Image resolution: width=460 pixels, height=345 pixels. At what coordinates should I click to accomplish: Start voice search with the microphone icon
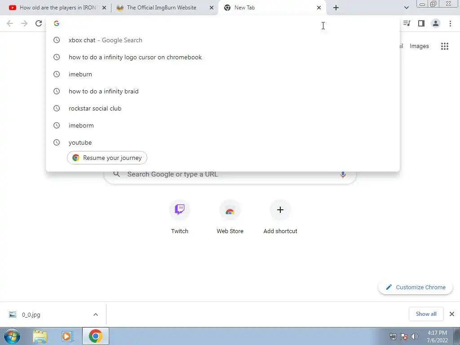coord(343,174)
